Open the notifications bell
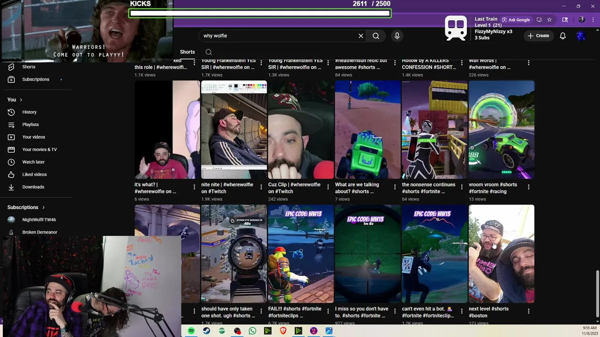600x337 pixels. (x=563, y=36)
